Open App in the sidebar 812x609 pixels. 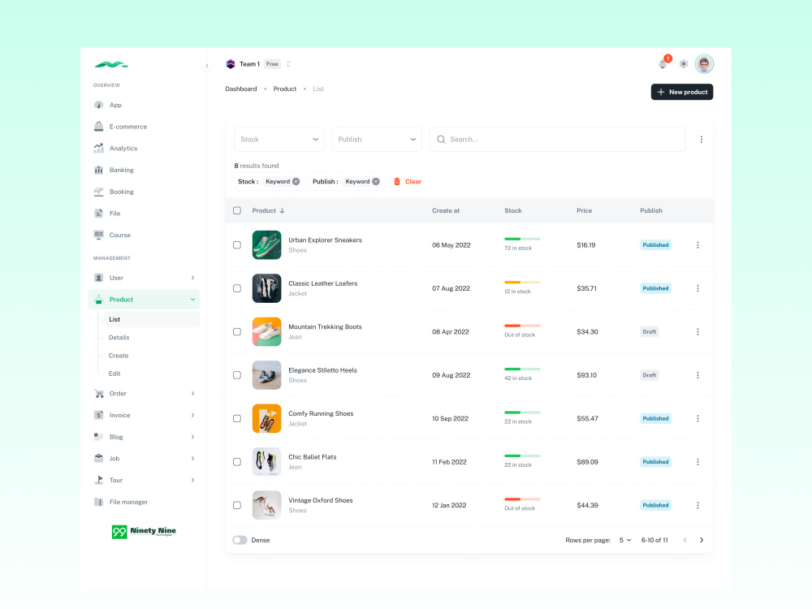[x=144, y=105]
